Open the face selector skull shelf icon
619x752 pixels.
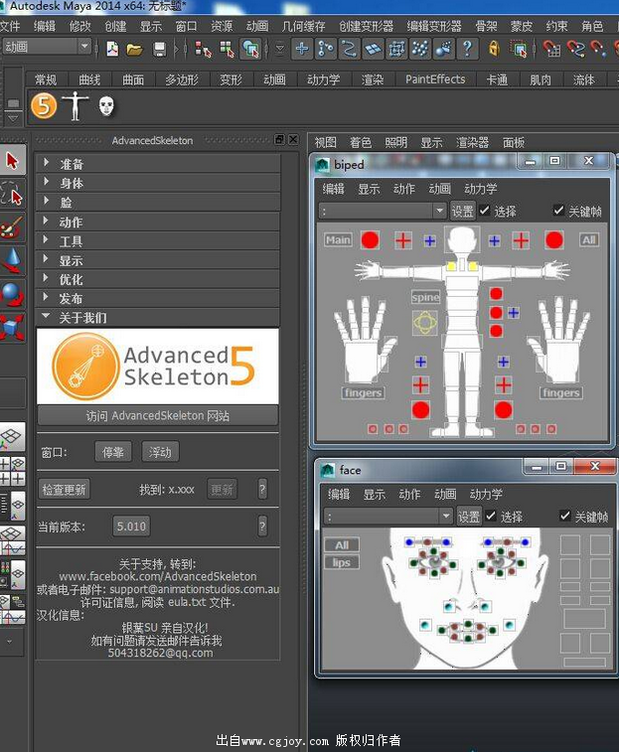point(106,106)
